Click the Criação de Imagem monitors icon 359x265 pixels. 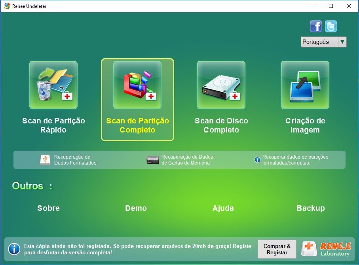305,85
